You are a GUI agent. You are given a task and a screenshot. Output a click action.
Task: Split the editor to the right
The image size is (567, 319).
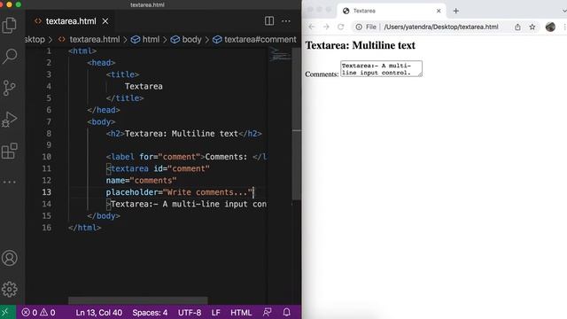tap(269, 21)
